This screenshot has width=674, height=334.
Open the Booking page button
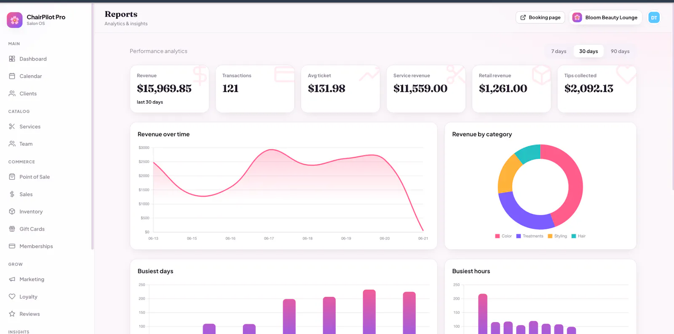540,17
